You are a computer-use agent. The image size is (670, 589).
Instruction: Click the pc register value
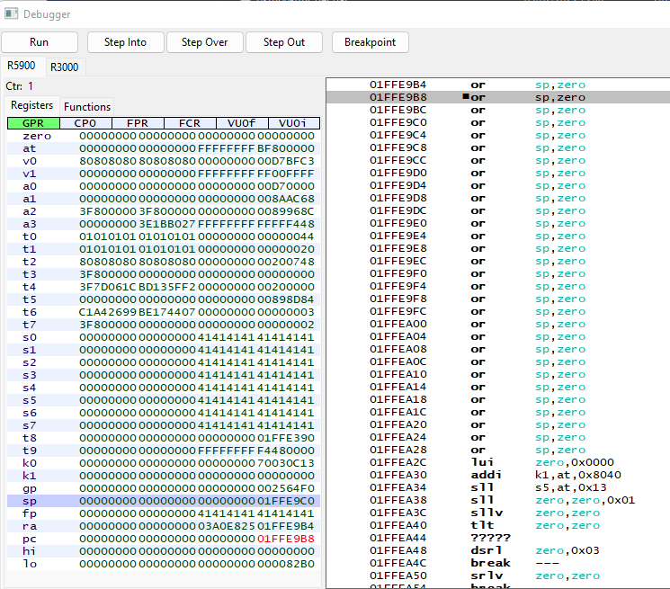(285, 539)
